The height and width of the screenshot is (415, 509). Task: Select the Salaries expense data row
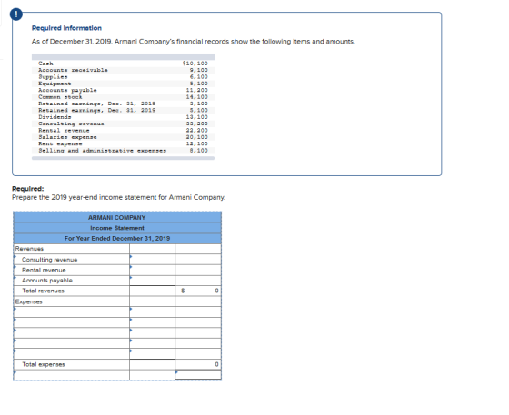123,137
